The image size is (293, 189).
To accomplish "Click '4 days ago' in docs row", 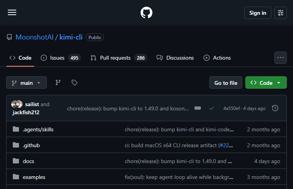I will tap(267, 161).
